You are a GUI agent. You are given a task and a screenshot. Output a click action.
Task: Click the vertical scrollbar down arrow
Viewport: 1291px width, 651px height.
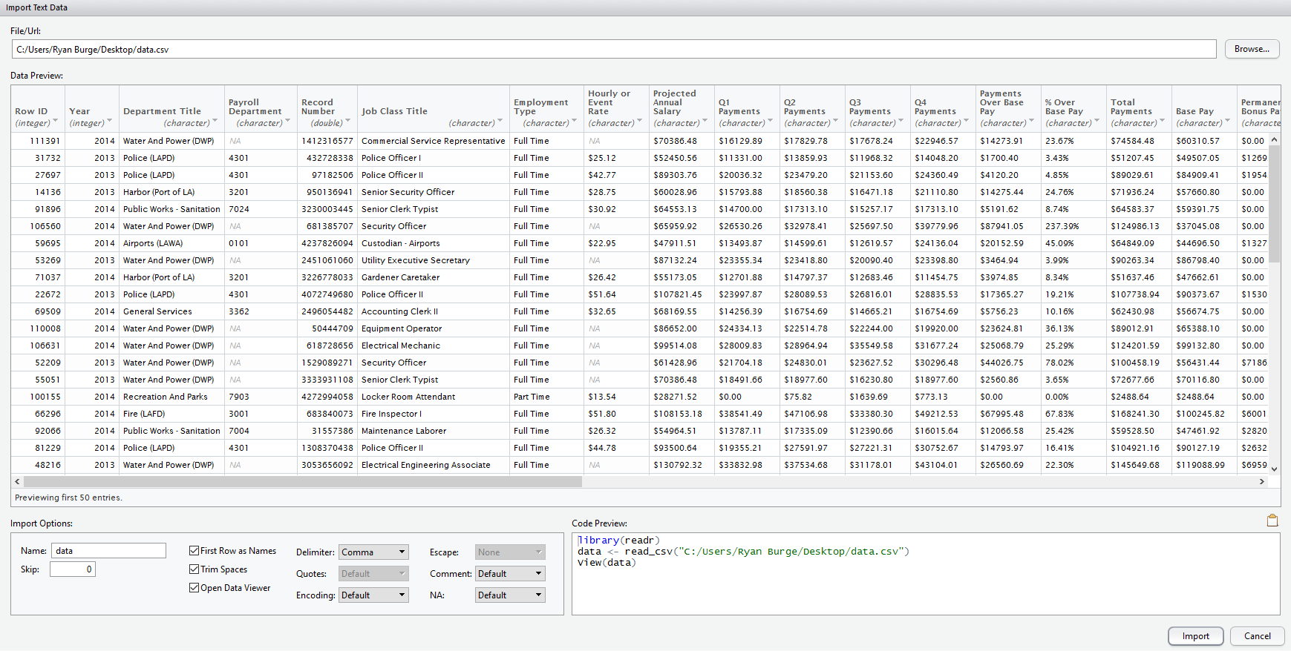[1274, 469]
